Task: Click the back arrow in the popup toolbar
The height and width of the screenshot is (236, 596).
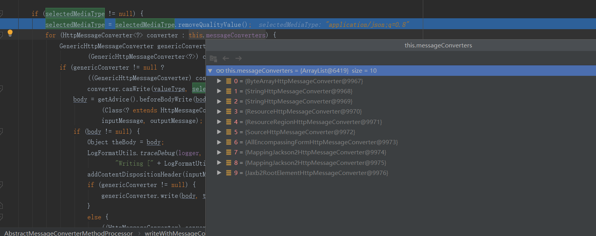Action: click(226, 58)
